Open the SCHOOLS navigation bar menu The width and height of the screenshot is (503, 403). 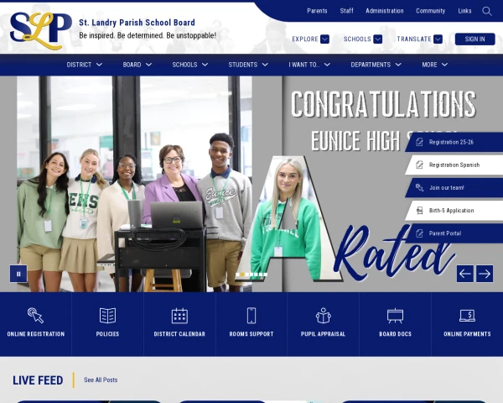coord(190,65)
